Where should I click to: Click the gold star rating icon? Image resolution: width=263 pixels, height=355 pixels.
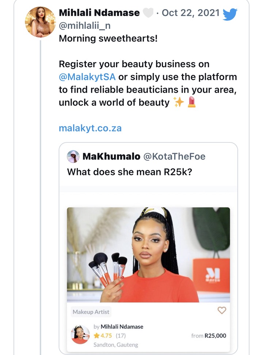coord(96,336)
